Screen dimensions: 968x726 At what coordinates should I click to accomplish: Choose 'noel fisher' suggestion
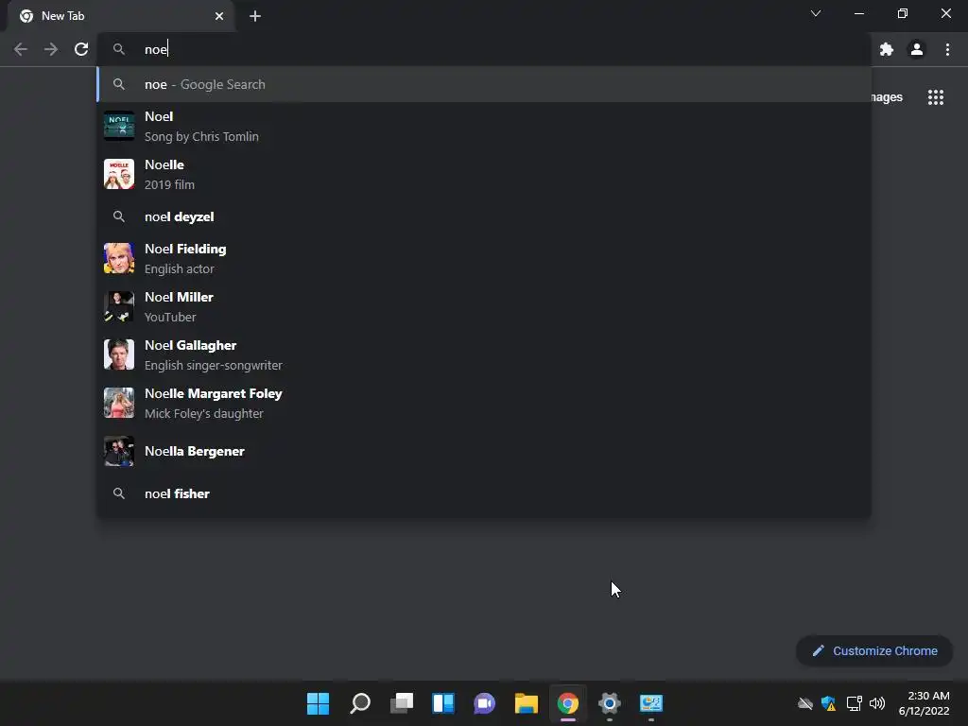point(485,493)
